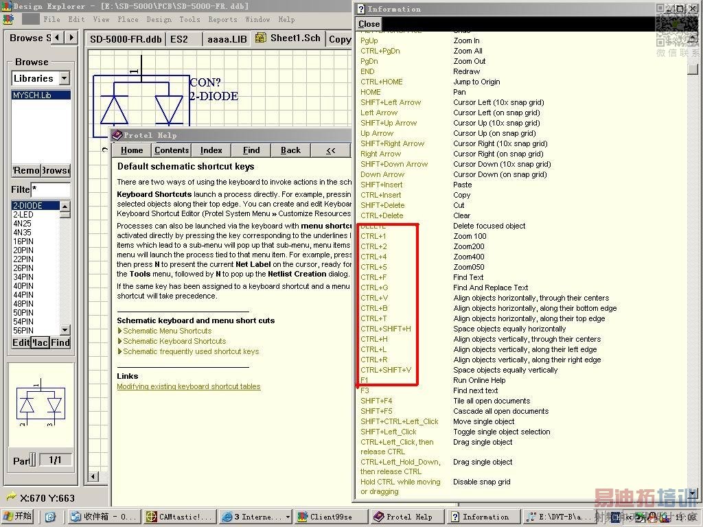Click SHIFT+Insert shortcut entry in Information list
This screenshot has width=703, height=527.
(382, 185)
